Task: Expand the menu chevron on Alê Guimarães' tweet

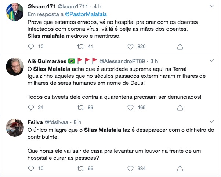Action: pos(212,60)
